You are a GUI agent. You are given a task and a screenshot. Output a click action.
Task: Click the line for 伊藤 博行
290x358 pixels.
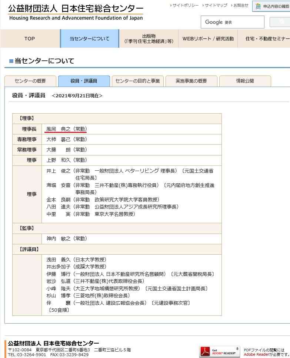click(130, 274)
